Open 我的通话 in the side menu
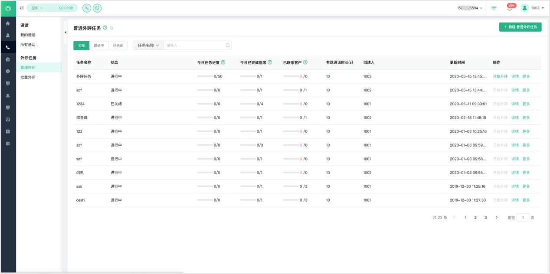This screenshot has width=550, height=274. (x=28, y=35)
